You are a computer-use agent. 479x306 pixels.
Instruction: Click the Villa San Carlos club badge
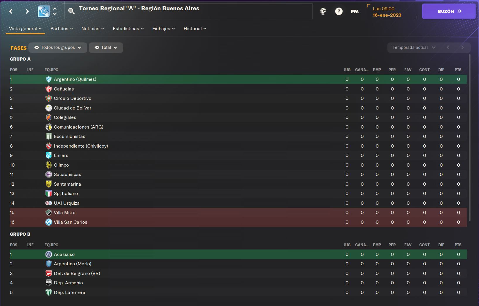point(49,222)
